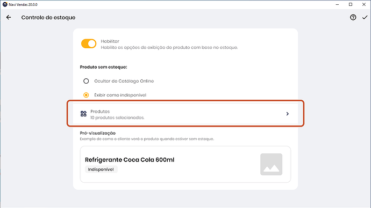Click the Controle de estoque heading
Screen dimensions: 371x208
click(x=48, y=18)
